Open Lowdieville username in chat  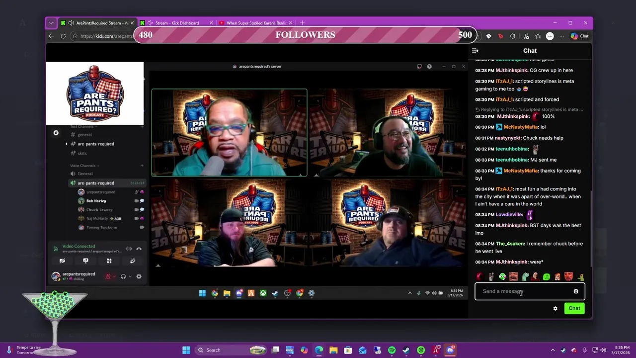point(509,214)
